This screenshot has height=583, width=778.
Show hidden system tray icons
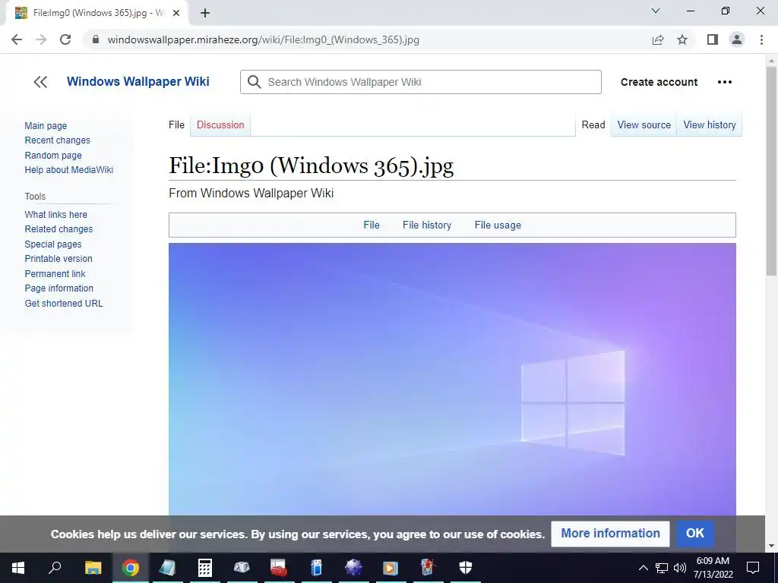[643, 568]
